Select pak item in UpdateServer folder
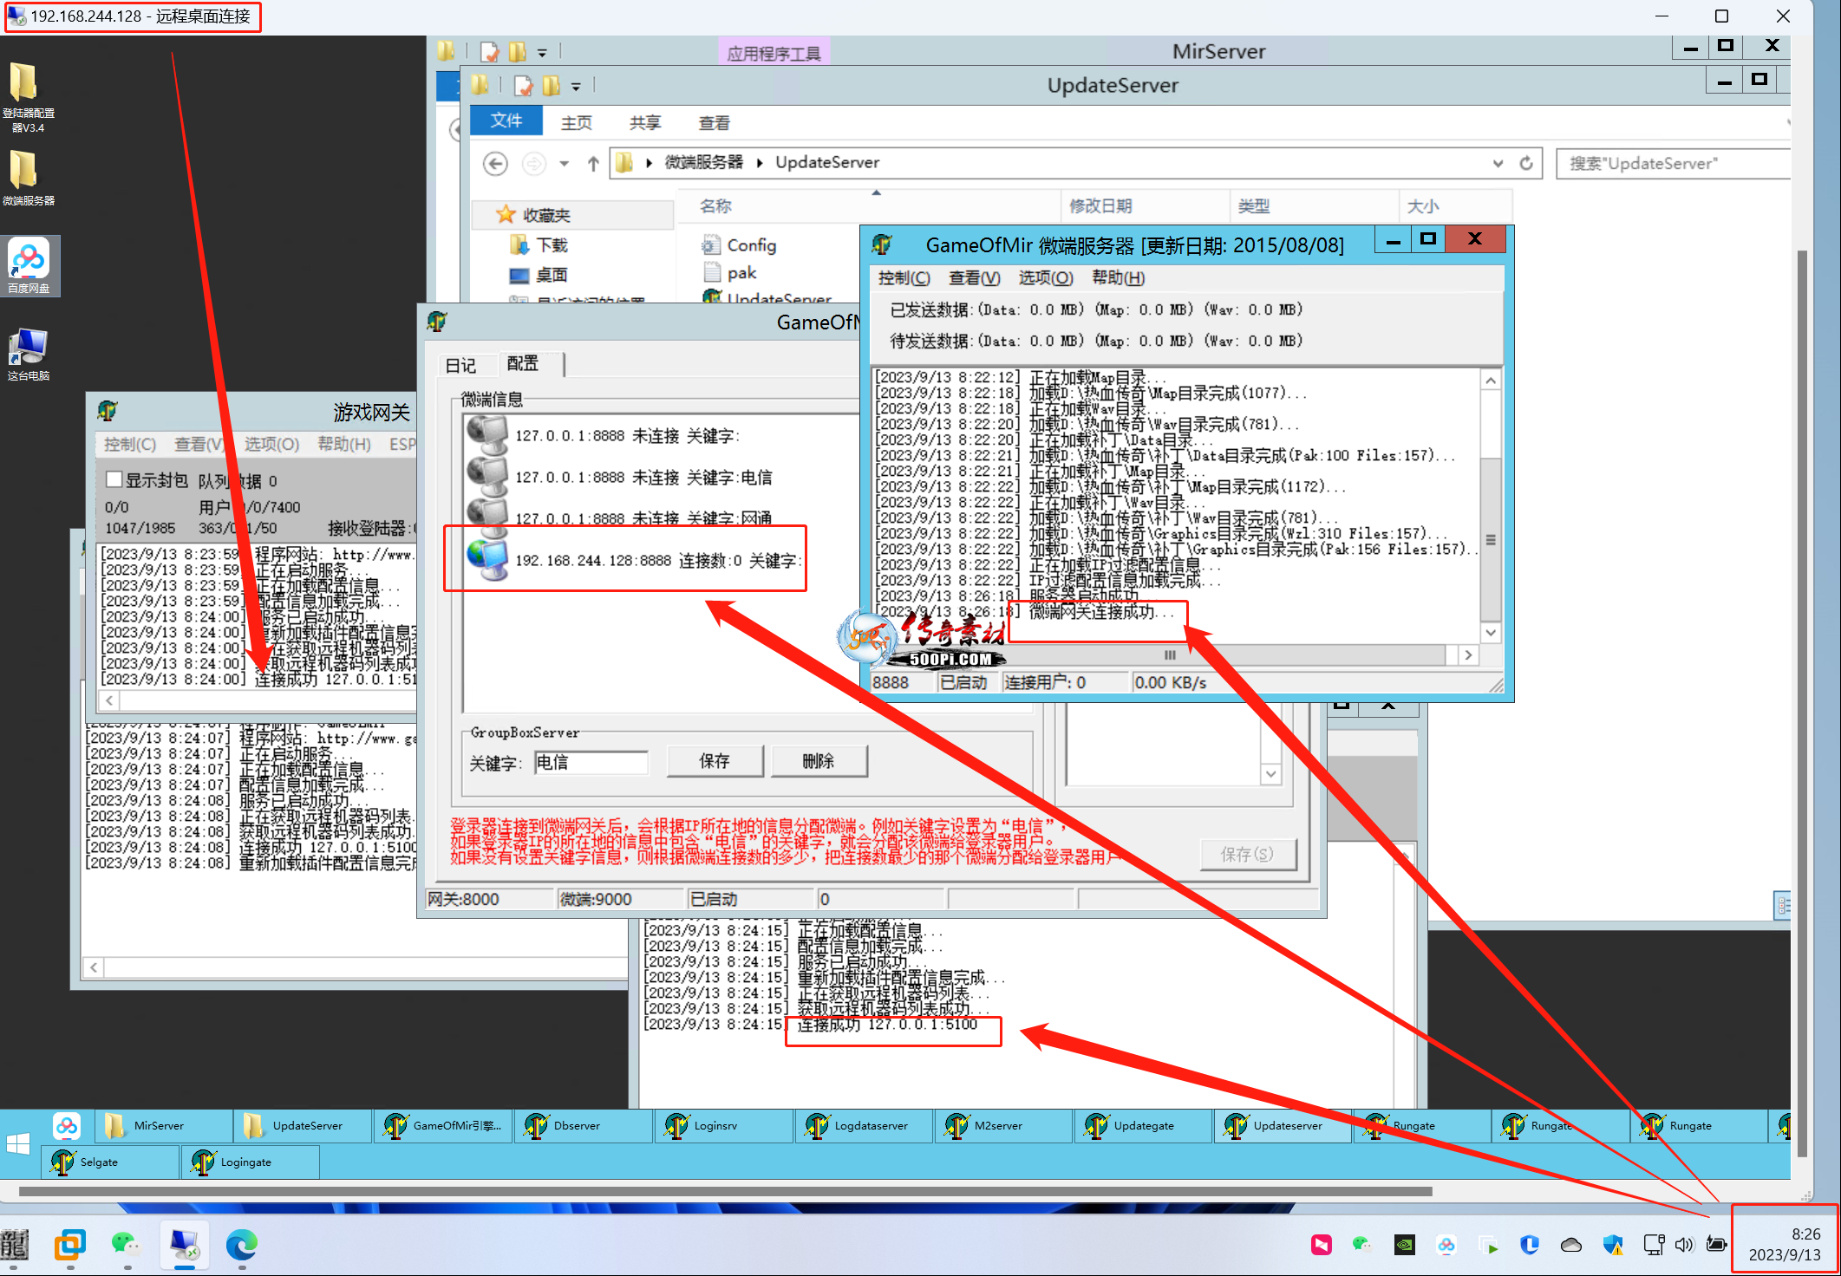The width and height of the screenshot is (1841, 1276). click(x=730, y=273)
